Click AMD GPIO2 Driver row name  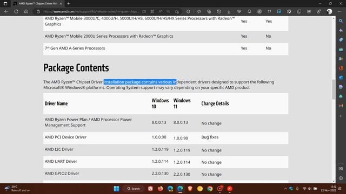[62, 174]
